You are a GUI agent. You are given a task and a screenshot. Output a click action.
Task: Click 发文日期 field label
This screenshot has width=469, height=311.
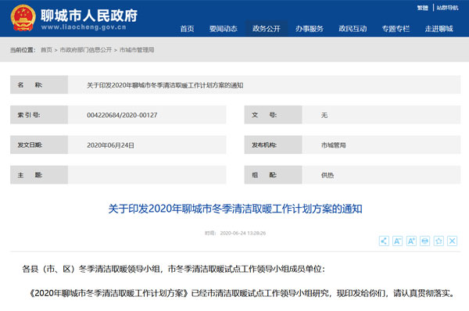tap(30, 145)
